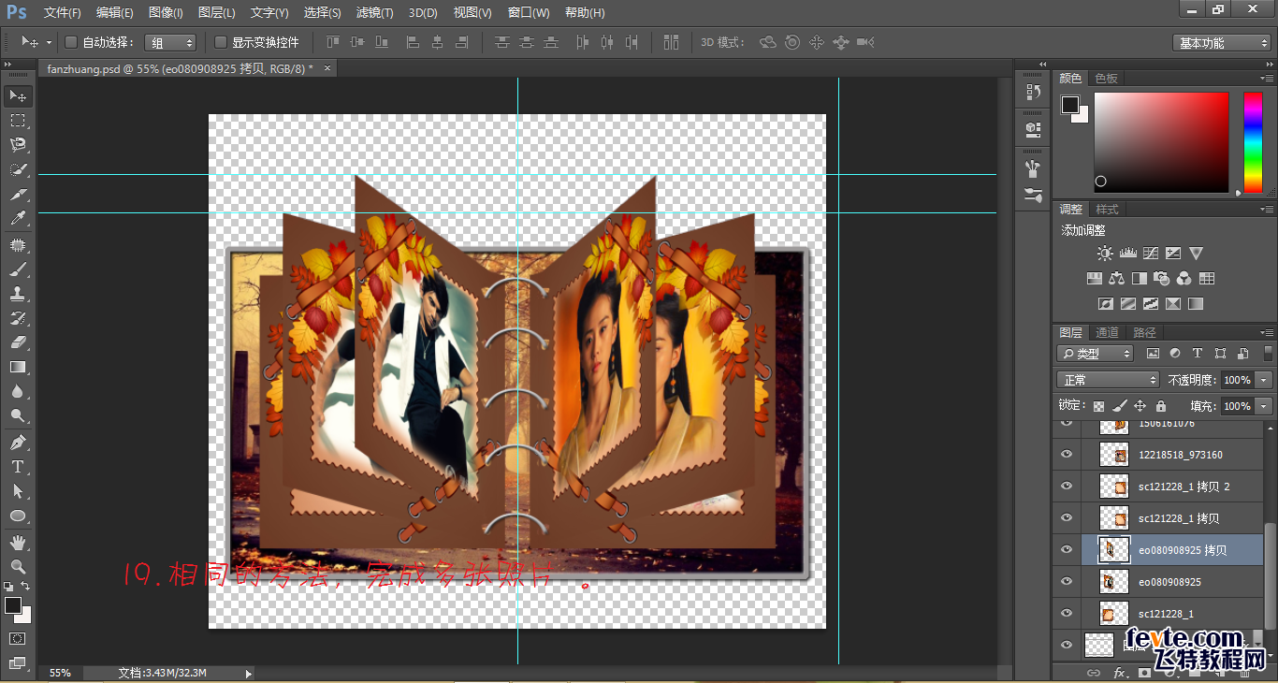This screenshot has height=683, width=1278.
Task: Select the Horizontal Type tool
Action: click(18, 466)
